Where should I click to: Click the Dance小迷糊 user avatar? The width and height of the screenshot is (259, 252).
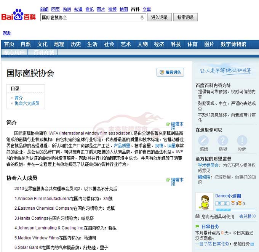point(205,202)
